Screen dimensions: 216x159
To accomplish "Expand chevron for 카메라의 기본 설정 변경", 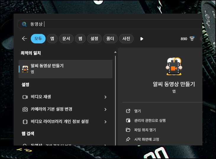I will point(105,109).
